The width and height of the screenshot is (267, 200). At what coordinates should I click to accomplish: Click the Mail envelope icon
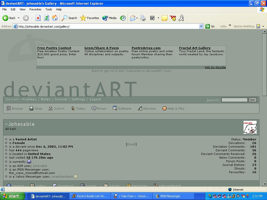[132, 18]
